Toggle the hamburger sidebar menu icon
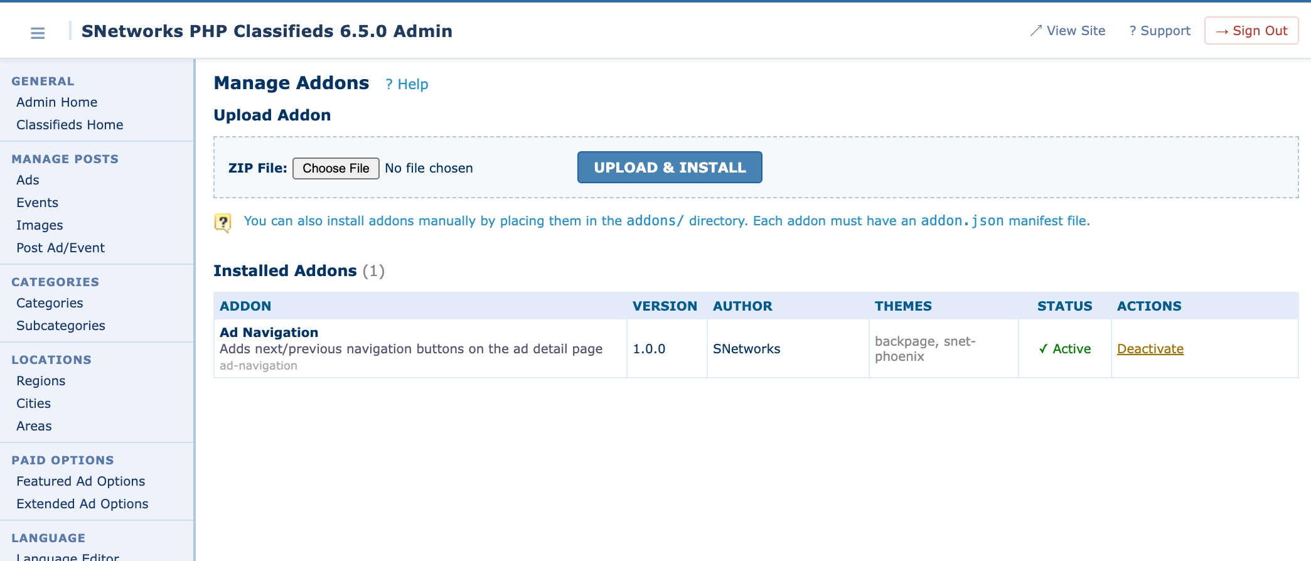This screenshot has width=1311, height=561. pos(38,33)
